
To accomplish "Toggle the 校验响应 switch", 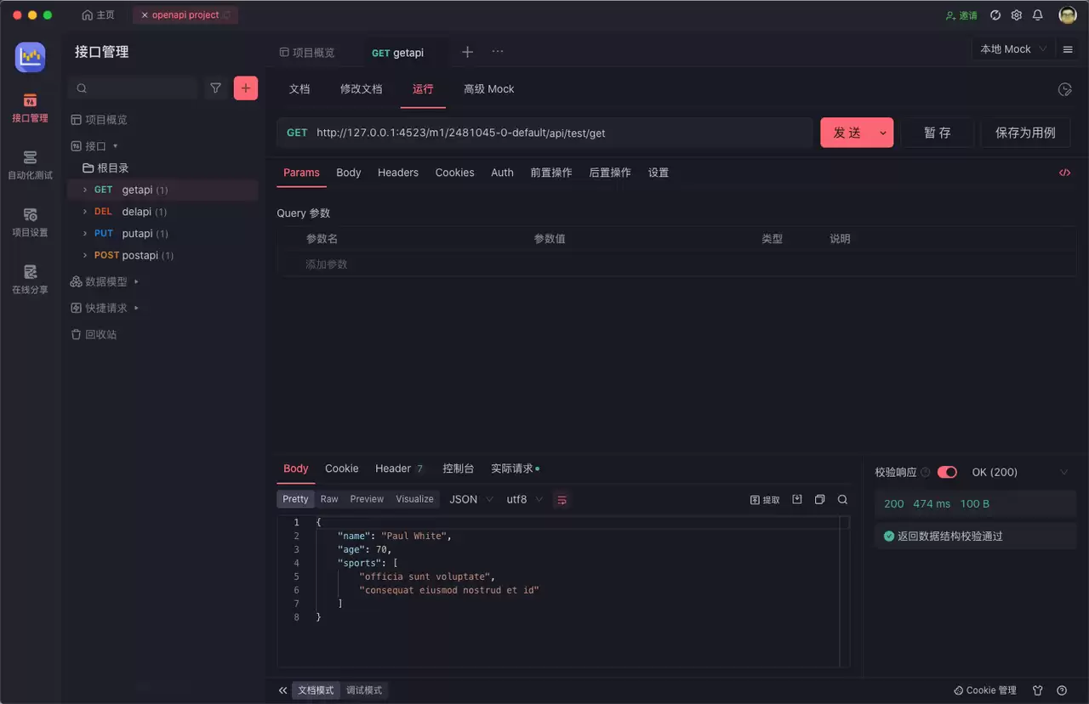I will [x=947, y=473].
